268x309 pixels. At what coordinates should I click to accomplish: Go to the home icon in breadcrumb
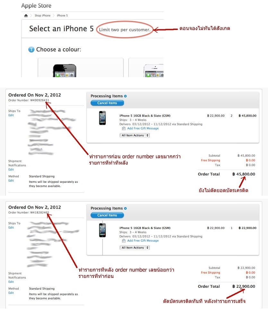point(26,15)
